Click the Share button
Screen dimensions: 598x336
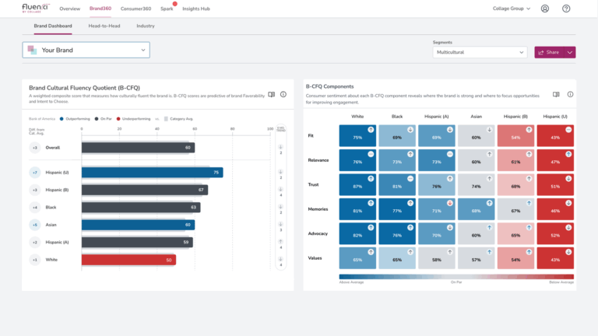coord(548,52)
